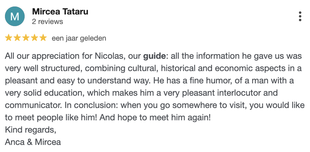Click the teal "M" profile avatar
This screenshot has height=152, width=310.
(x=15, y=17)
